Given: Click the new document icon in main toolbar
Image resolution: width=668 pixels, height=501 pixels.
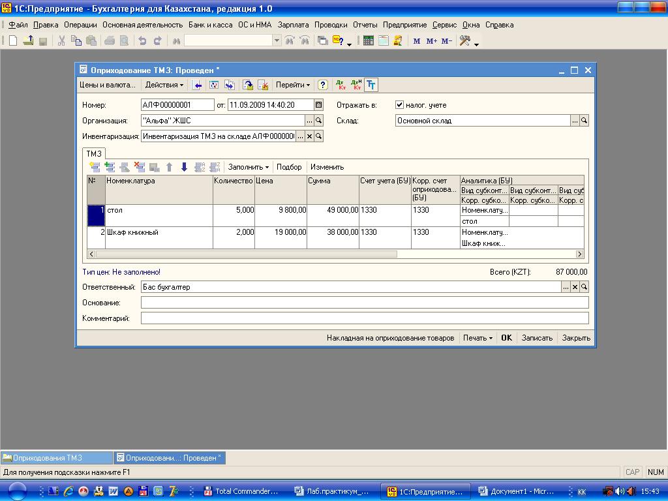Looking at the screenshot, I should (x=13, y=41).
